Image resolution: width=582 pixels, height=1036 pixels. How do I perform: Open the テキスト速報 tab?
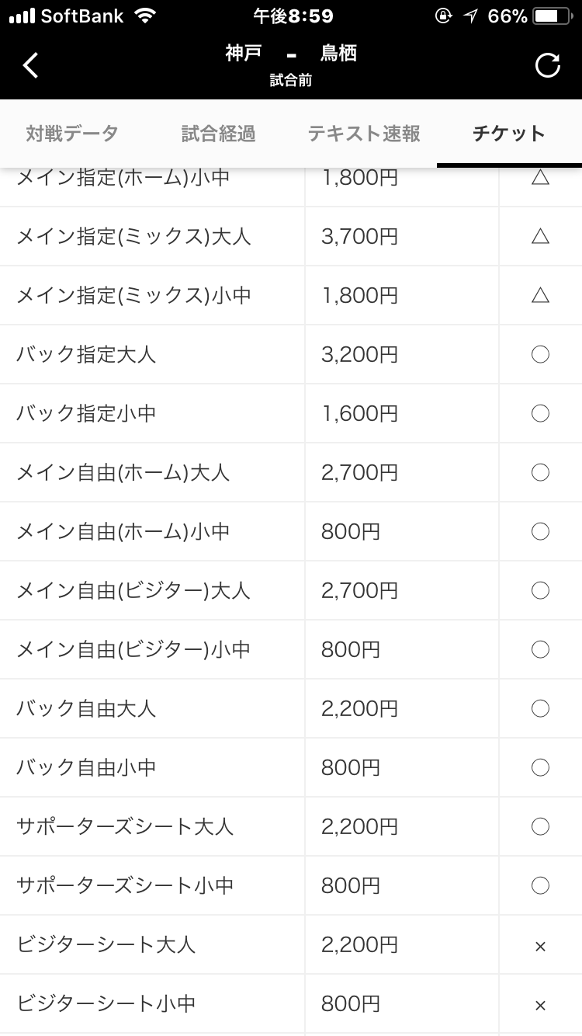(364, 134)
